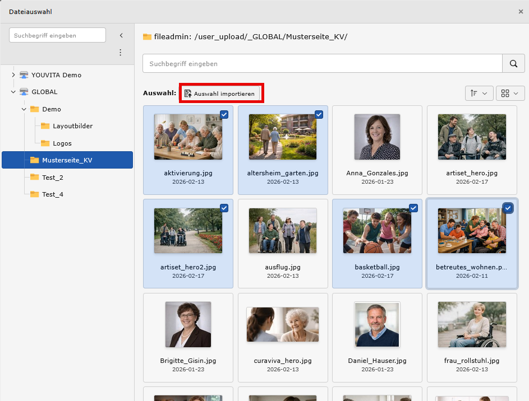Click the magnifier search button
Viewport: 529px width, 401px height.
pos(513,63)
